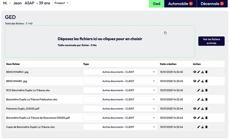Download the BENCHMARK .jpg file
Image resolution: width=229 pixels, height=140 pixels.
pos(203,81)
